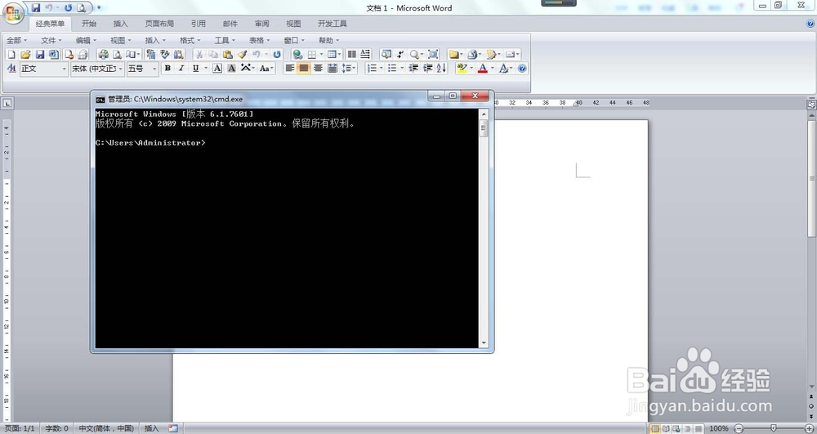
Task: Expand the line spacing dropdown arrow
Action: coord(354,69)
